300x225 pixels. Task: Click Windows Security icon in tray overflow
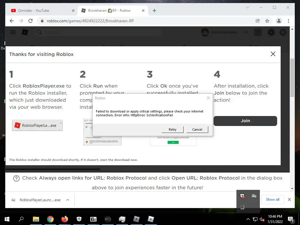click(x=242, y=196)
